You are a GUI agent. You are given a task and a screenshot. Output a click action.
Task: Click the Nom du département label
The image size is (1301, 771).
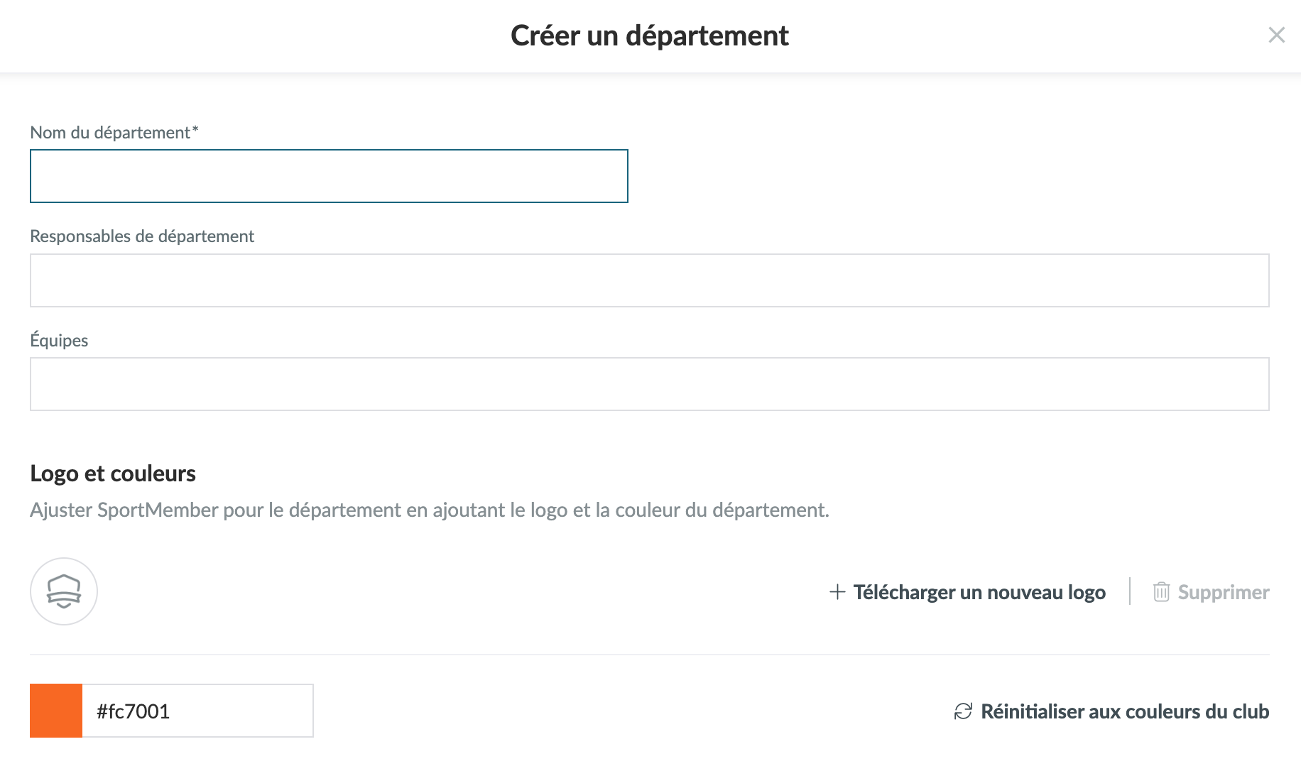point(114,133)
